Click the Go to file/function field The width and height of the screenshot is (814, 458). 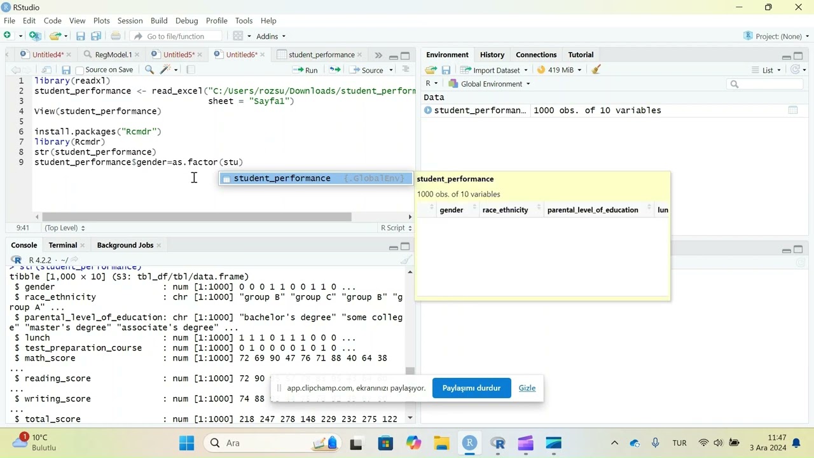tap(176, 36)
